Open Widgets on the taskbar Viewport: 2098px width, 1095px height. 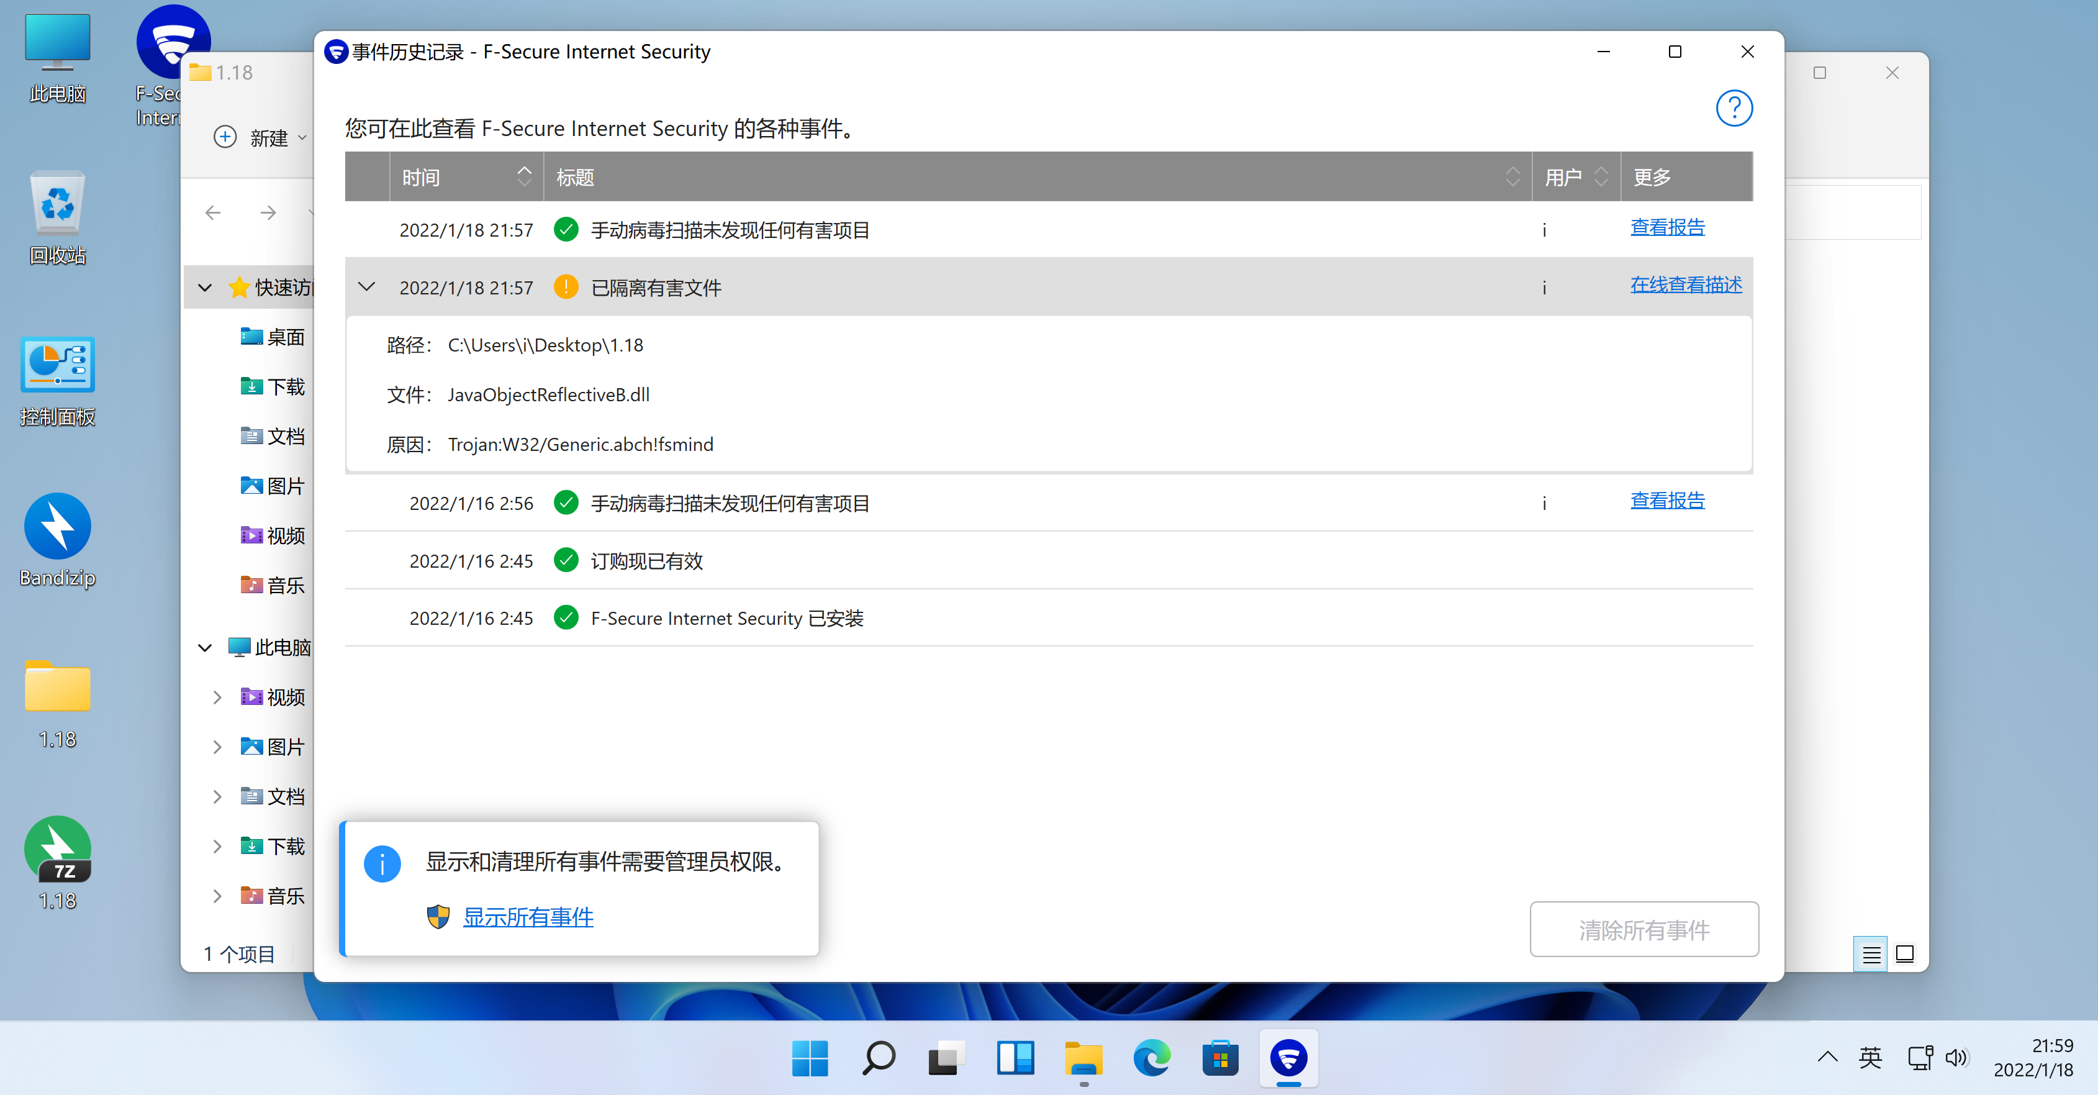pos(1015,1058)
